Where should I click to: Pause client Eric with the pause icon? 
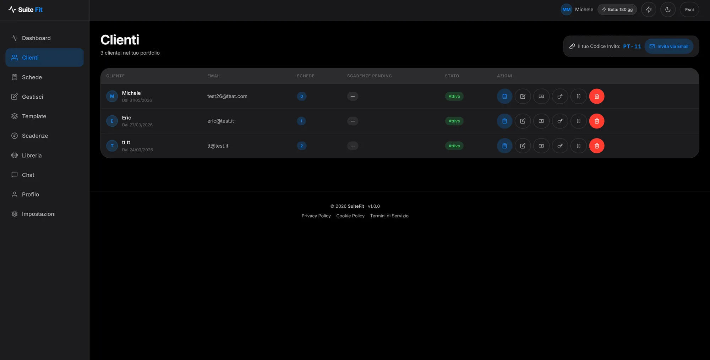pyautogui.click(x=578, y=121)
